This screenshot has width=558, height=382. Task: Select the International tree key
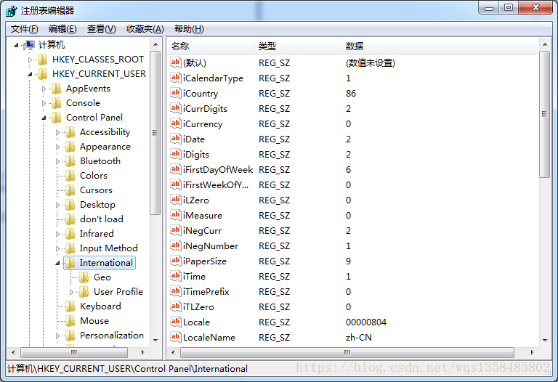(x=106, y=263)
